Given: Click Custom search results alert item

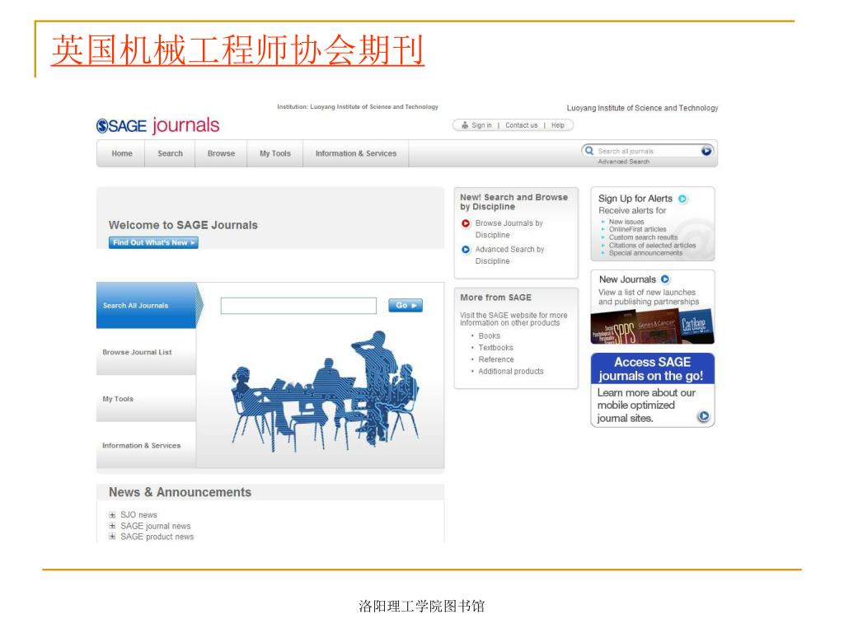Looking at the screenshot, I should click(643, 237).
